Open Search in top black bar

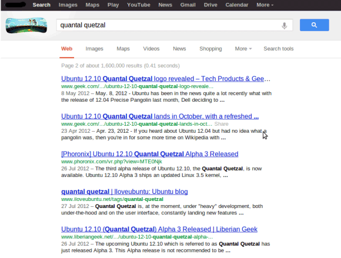[x=41, y=5]
